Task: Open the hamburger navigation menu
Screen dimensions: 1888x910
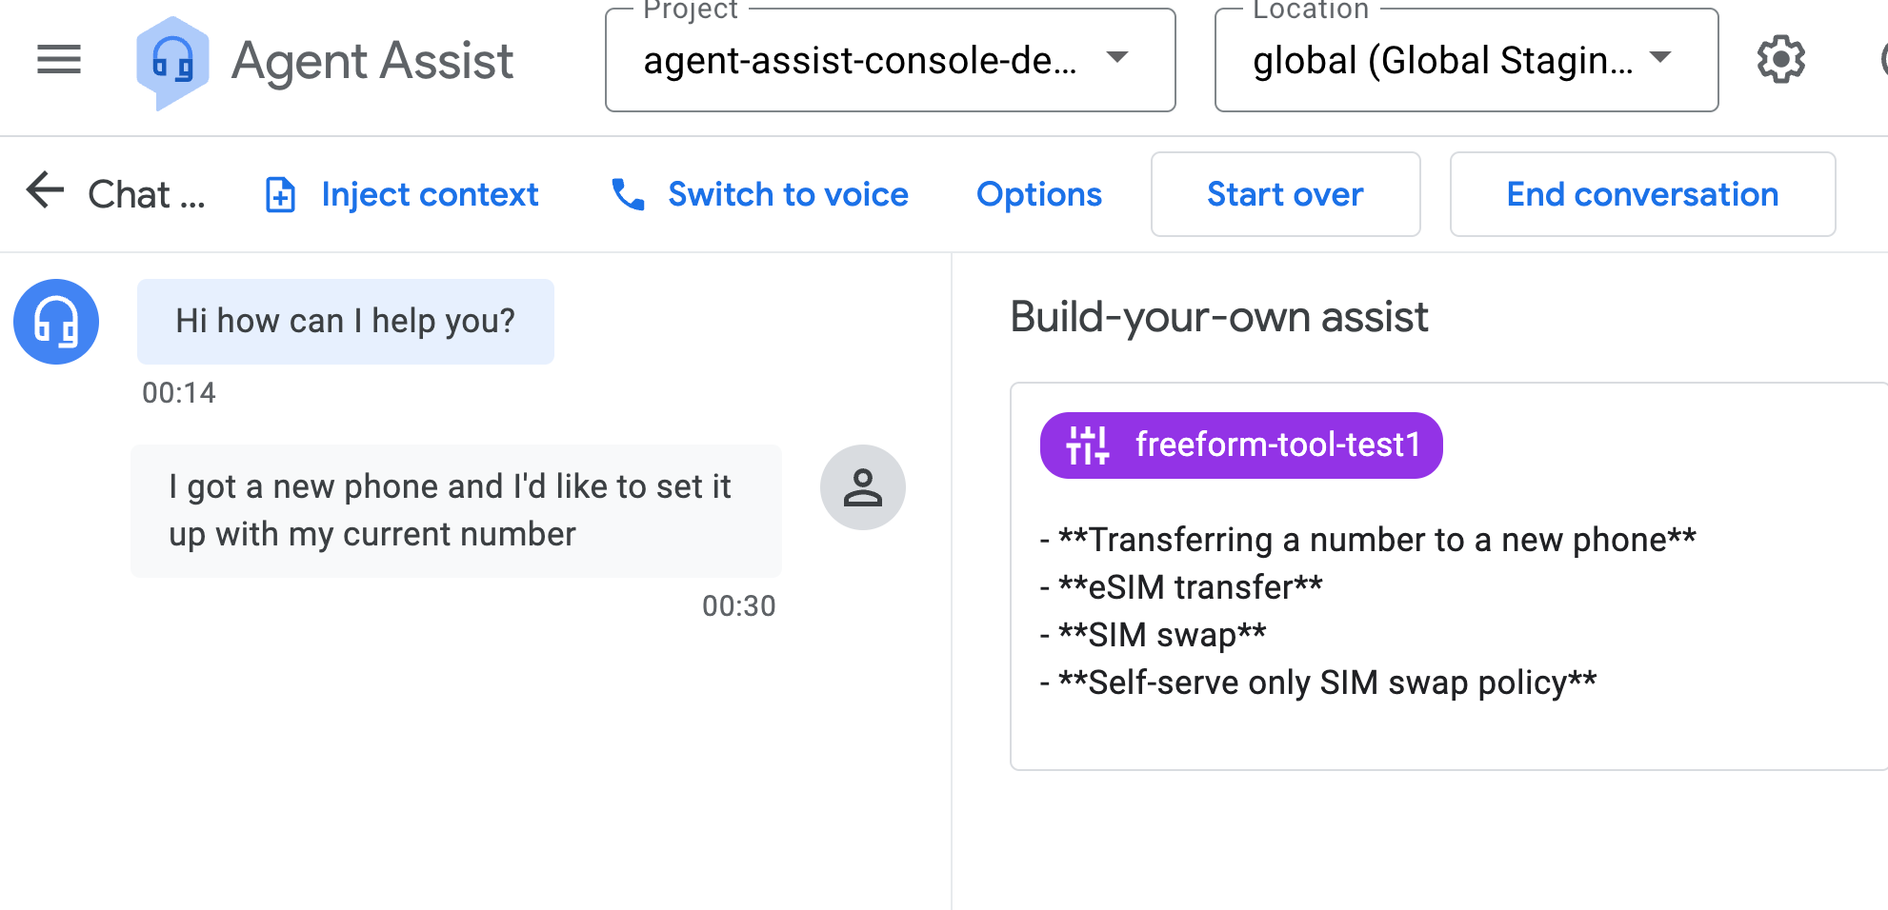Action: (x=59, y=60)
